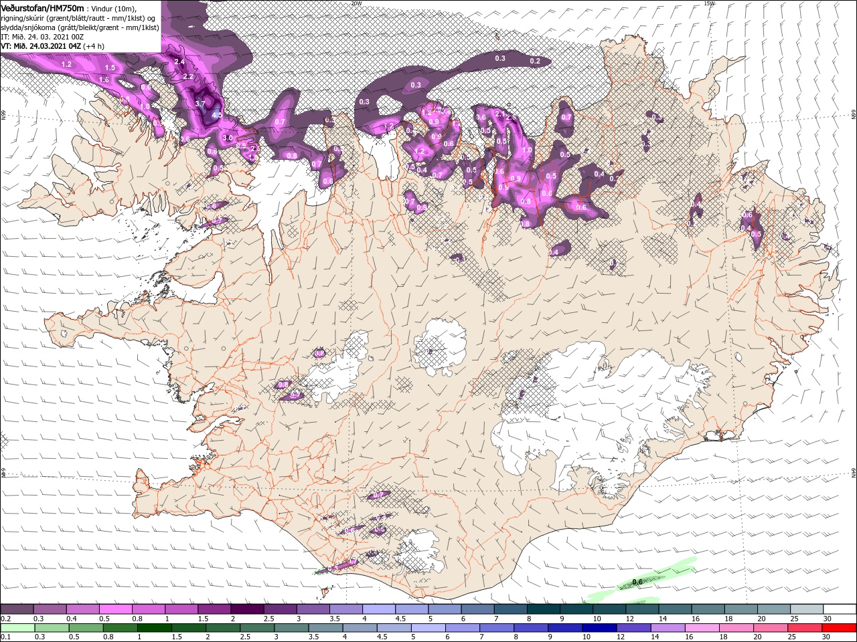
Task: Click the light pink 16 swatch, lower legend row
Action: tap(702, 628)
